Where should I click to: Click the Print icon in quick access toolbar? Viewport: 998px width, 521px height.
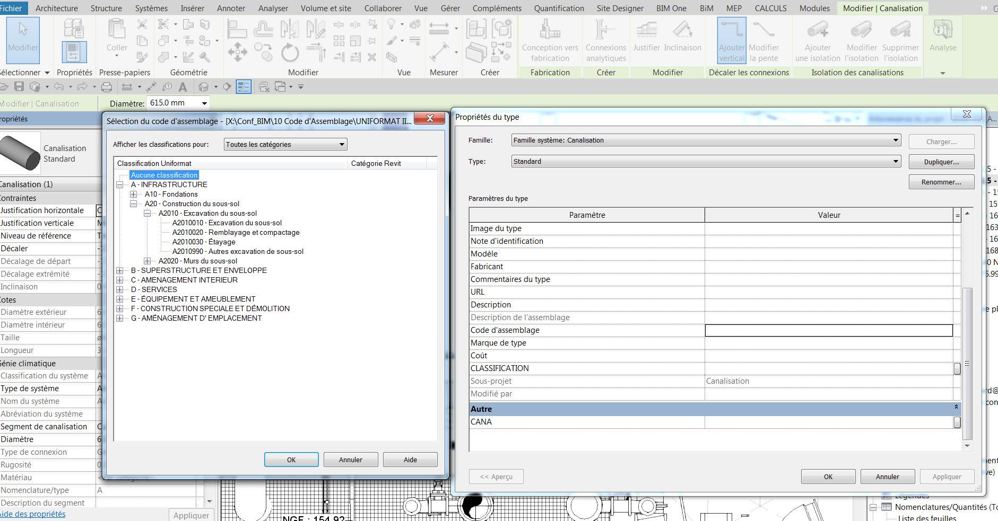[107, 87]
